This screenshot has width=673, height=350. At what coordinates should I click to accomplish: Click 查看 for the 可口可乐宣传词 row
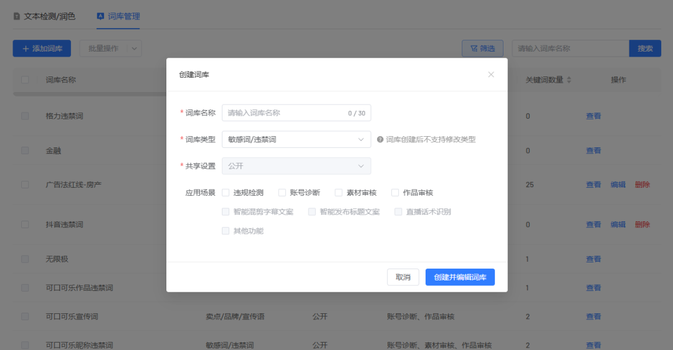(594, 316)
